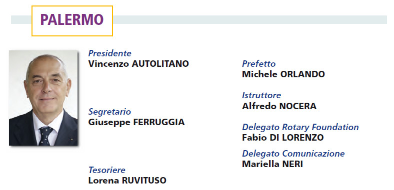Select the Prefetto label
The width and height of the screenshot is (394, 190).
coord(259,64)
